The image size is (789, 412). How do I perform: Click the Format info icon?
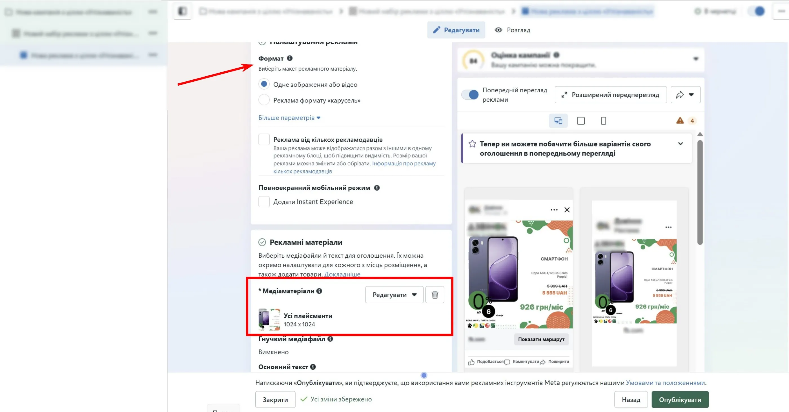[x=290, y=58]
